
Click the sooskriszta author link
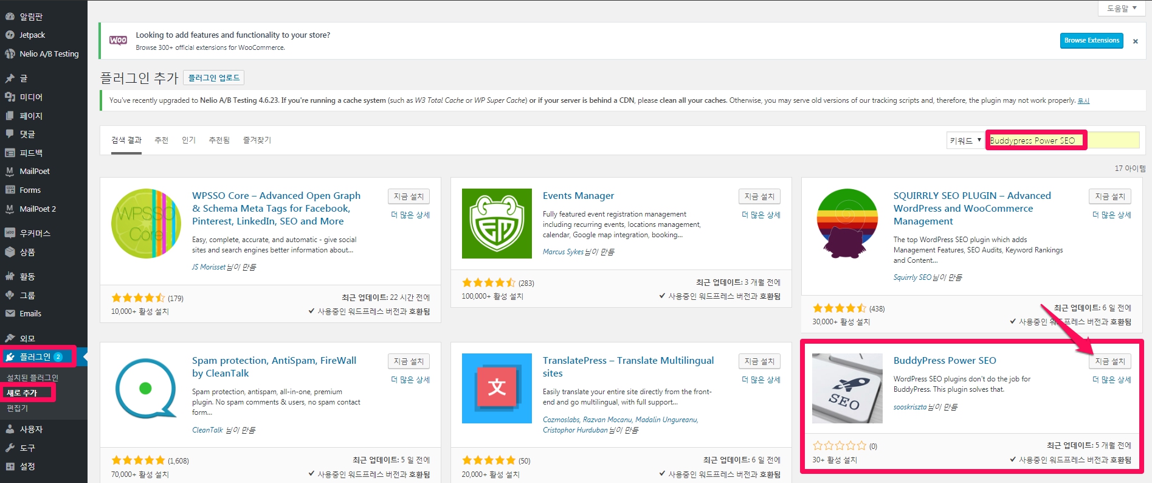coord(910,407)
